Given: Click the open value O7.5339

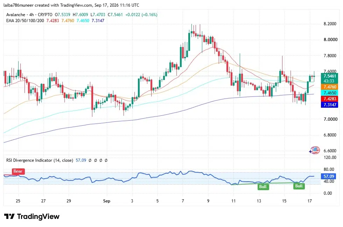Looking at the screenshot, I should coord(63,15).
